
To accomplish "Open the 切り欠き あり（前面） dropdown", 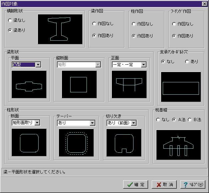I will pos(134,123).
